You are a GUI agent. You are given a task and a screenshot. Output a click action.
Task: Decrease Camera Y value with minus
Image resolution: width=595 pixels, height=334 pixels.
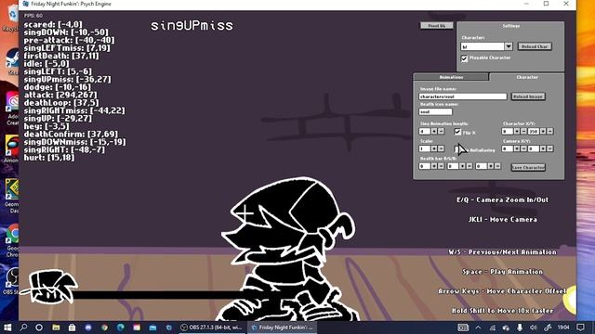click(x=549, y=148)
